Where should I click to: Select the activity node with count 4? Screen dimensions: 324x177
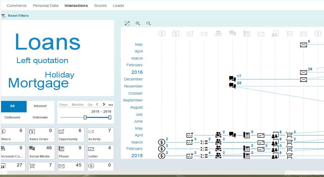tap(204, 156)
